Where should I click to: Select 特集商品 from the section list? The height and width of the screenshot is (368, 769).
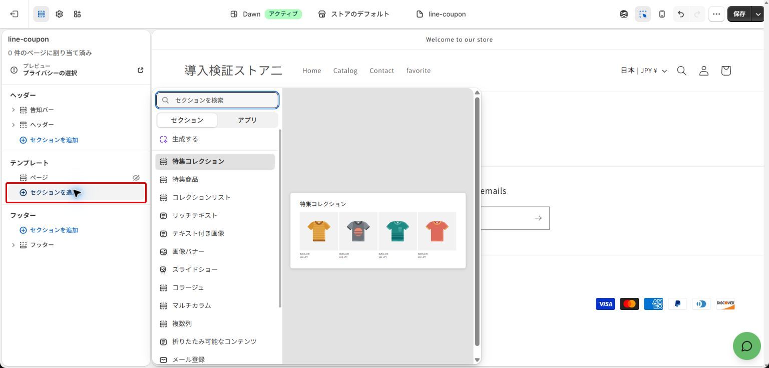pyautogui.click(x=215, y=179)
